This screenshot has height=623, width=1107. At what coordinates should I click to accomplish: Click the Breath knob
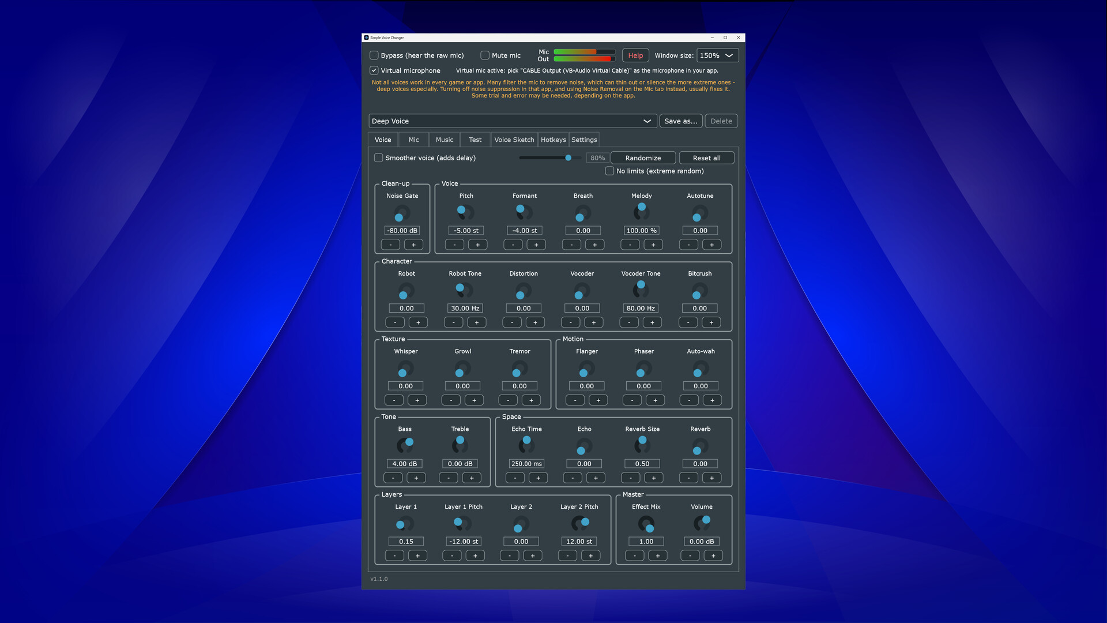pos(583,213)
